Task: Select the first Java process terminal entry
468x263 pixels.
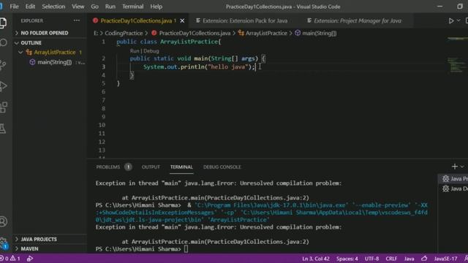Action: (453, 178)
